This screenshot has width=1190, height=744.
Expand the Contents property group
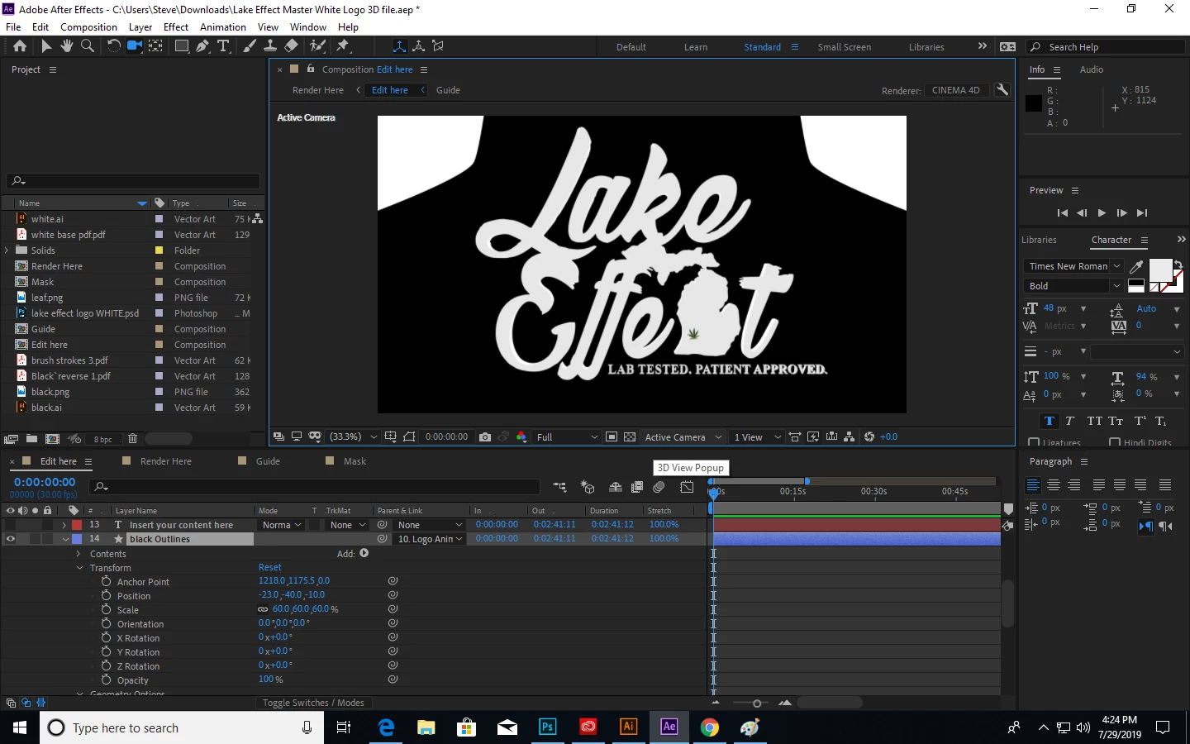[x=79, y=554]
